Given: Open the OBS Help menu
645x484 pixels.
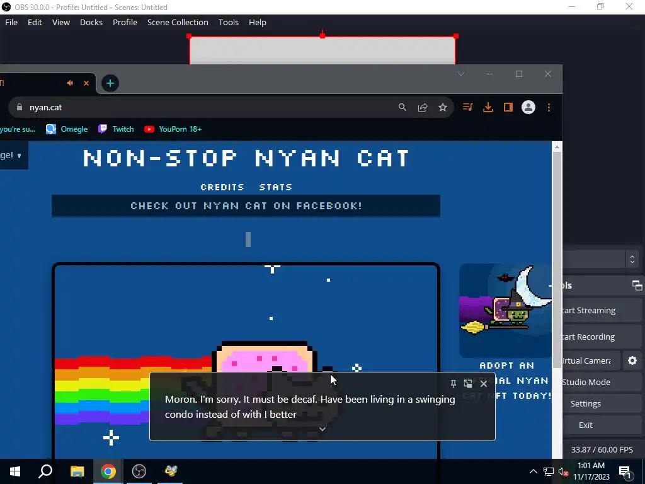Looking at the screenshot, I should tap(257, 22).
